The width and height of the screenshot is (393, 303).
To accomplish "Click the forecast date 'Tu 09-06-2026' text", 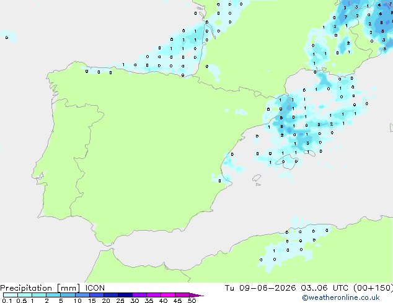I will pyautogui.click(x=260, y=288).
